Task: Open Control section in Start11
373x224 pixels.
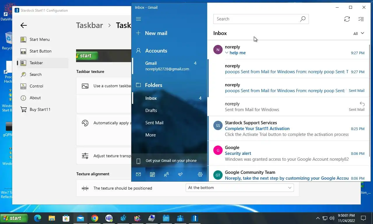Action: coord(43,86)
